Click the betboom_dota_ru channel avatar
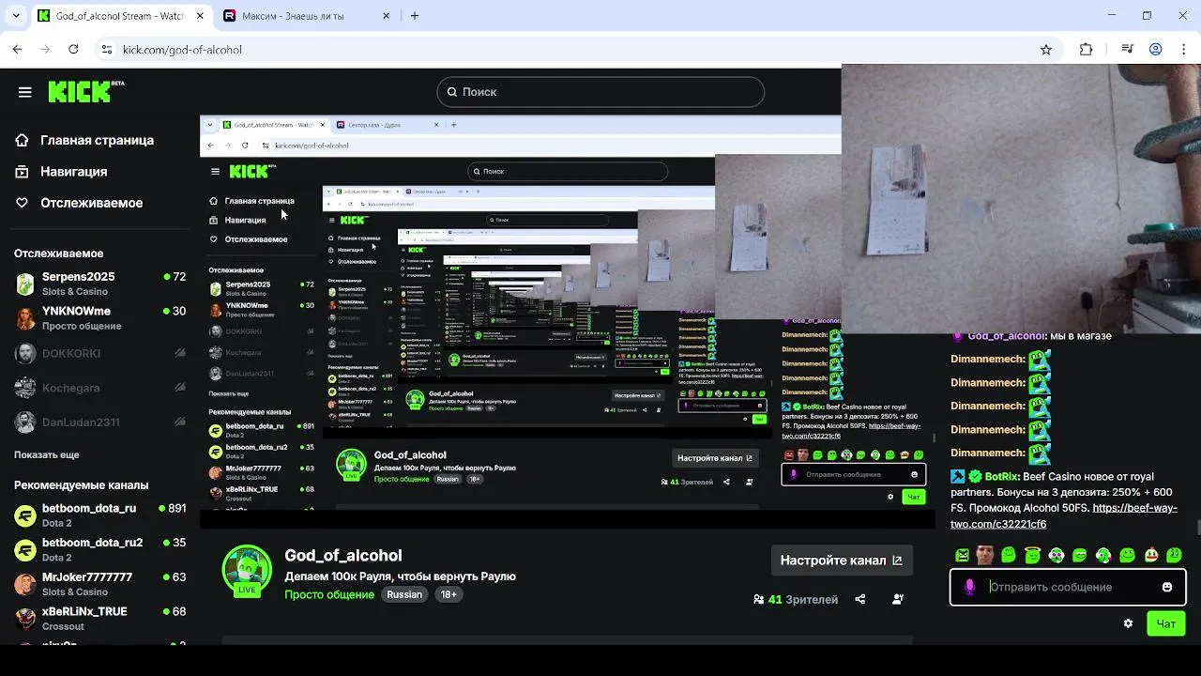 pyautogui.click(x=25, y=515)
